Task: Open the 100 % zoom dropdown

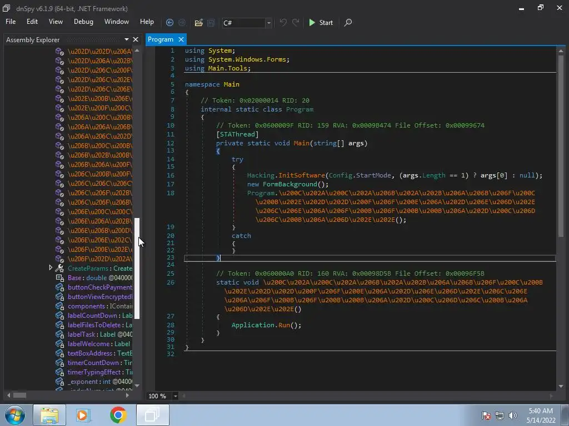Action: coord(175,396)
